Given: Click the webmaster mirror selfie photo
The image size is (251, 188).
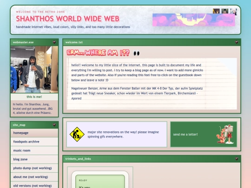Looking at the screenshot, I should [x=34, y=69].
